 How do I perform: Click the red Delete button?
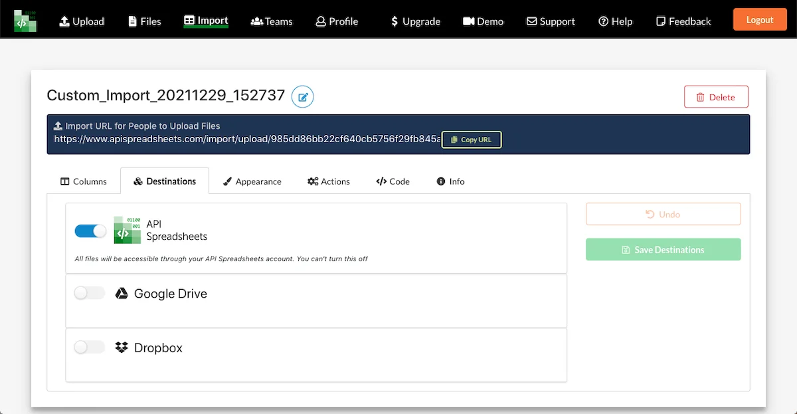(716, 97)
